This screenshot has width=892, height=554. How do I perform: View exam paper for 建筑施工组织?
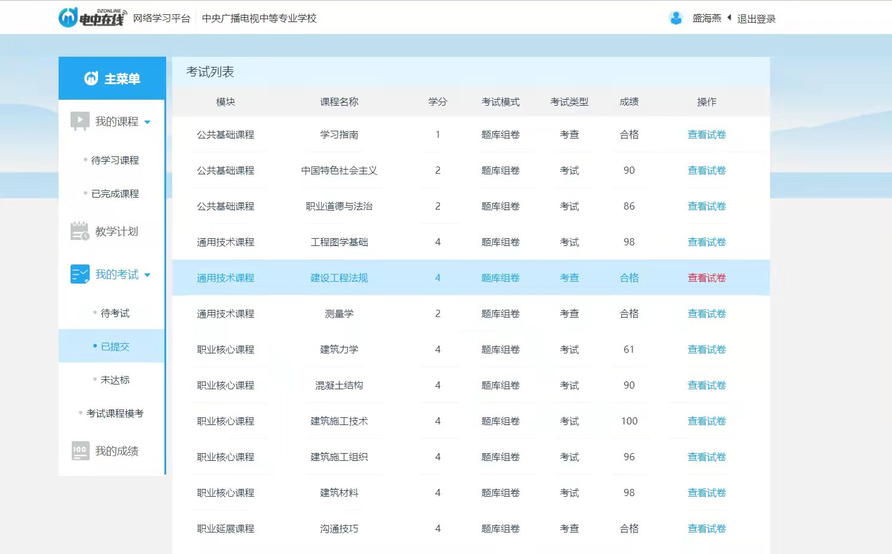coord(707,457)
